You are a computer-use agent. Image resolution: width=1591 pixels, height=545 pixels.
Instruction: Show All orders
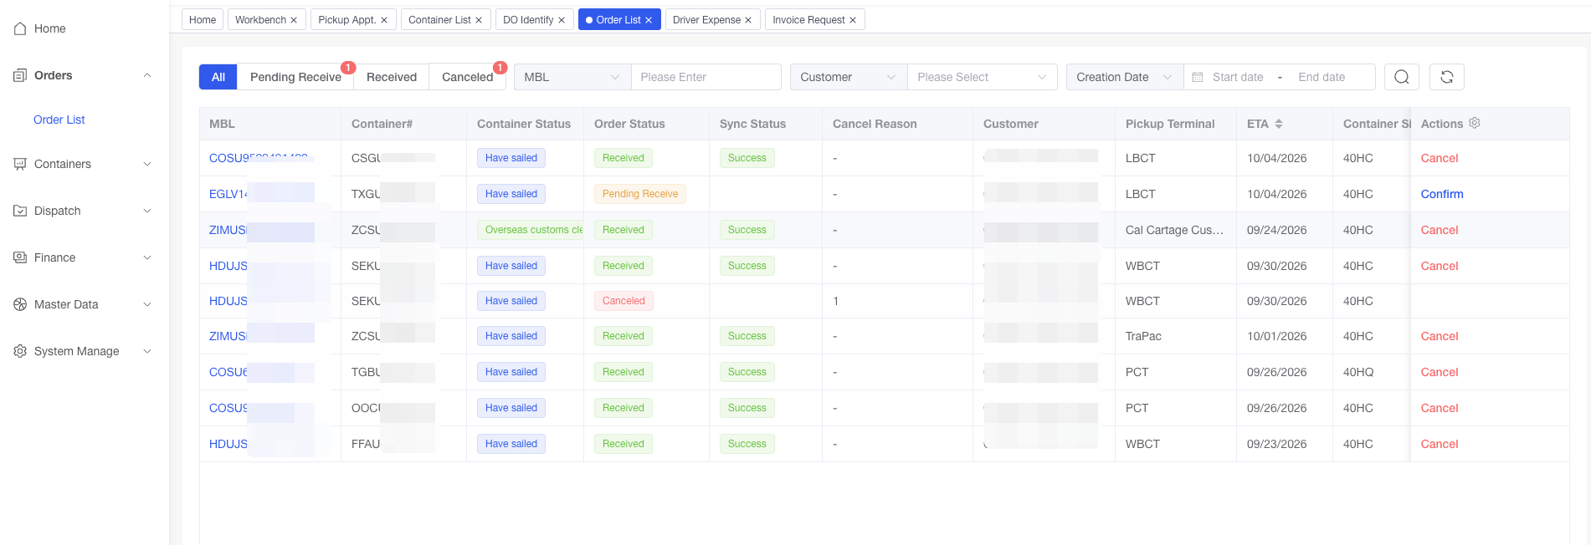pyautogui.click(x=218, y=77)
